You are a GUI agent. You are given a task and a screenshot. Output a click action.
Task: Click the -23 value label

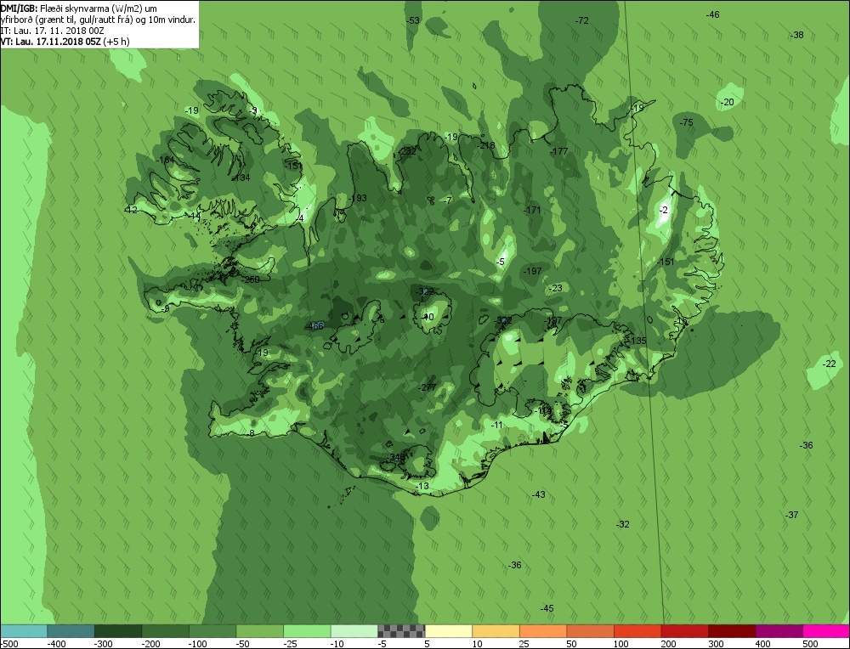(x=556, y=288)
